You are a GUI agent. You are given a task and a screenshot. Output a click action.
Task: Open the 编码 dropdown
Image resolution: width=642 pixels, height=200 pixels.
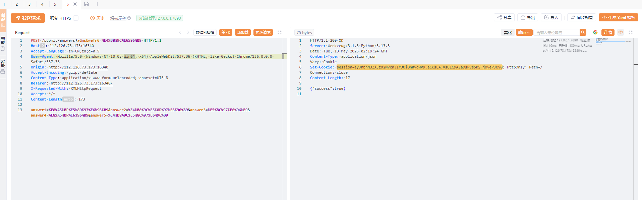pyautogui.click(x=524, y=32)
